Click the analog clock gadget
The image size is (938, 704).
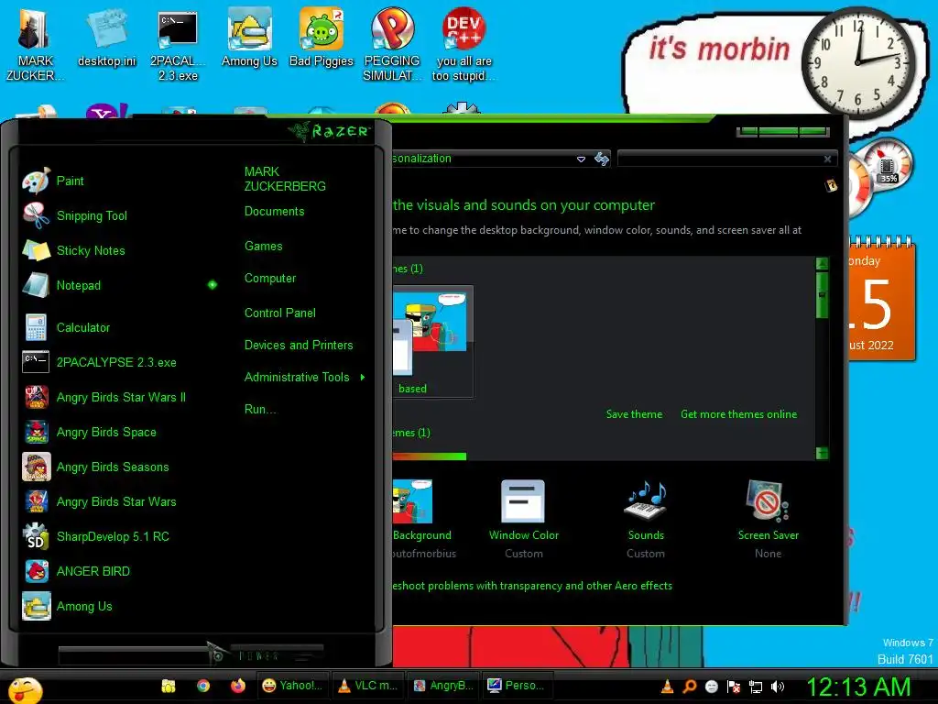(857, 62)
